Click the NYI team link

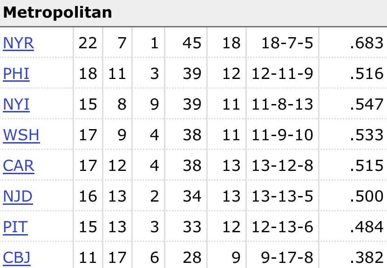[x=16, y=105]
